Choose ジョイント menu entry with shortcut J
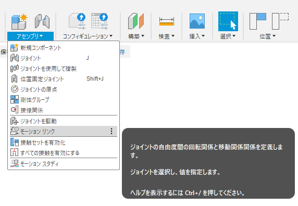 click(64, 58)
